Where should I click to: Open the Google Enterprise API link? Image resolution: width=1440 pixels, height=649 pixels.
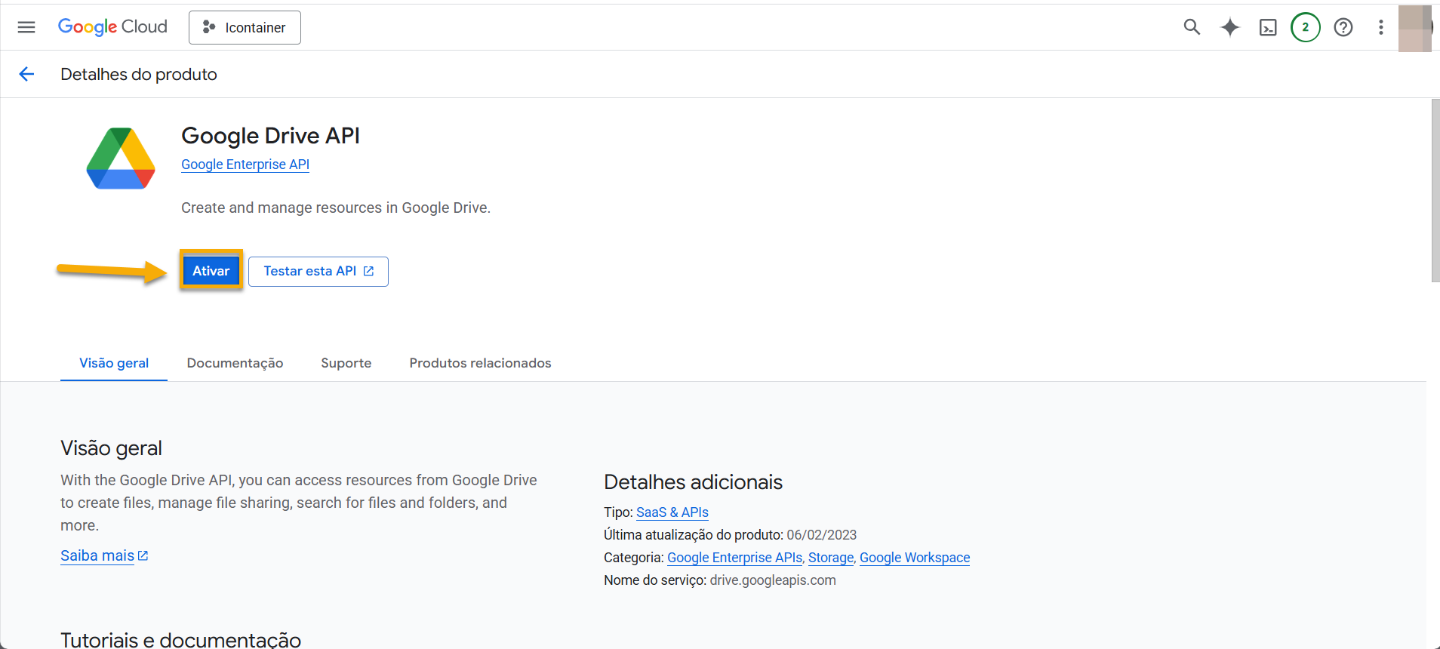coord(245,165)
